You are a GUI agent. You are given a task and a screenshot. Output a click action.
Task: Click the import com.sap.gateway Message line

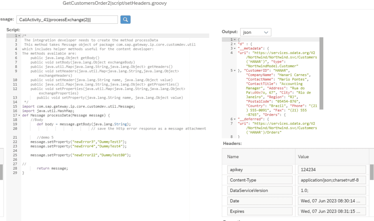[79, 107]
